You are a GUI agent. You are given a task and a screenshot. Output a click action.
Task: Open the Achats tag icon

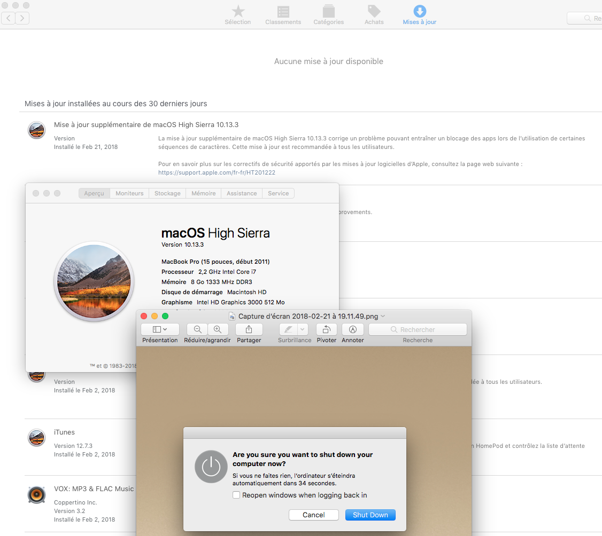[374, 11]
